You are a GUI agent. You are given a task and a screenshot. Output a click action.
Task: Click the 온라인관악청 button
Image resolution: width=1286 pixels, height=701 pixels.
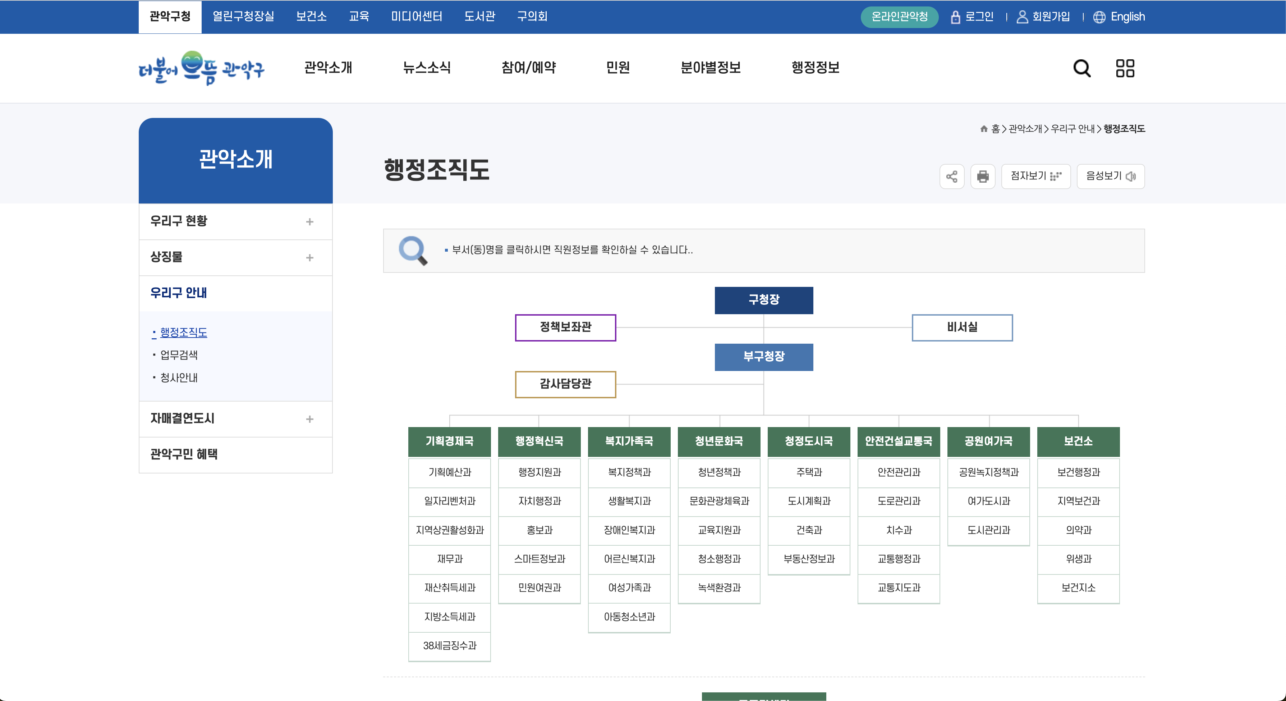click(899, 17)
